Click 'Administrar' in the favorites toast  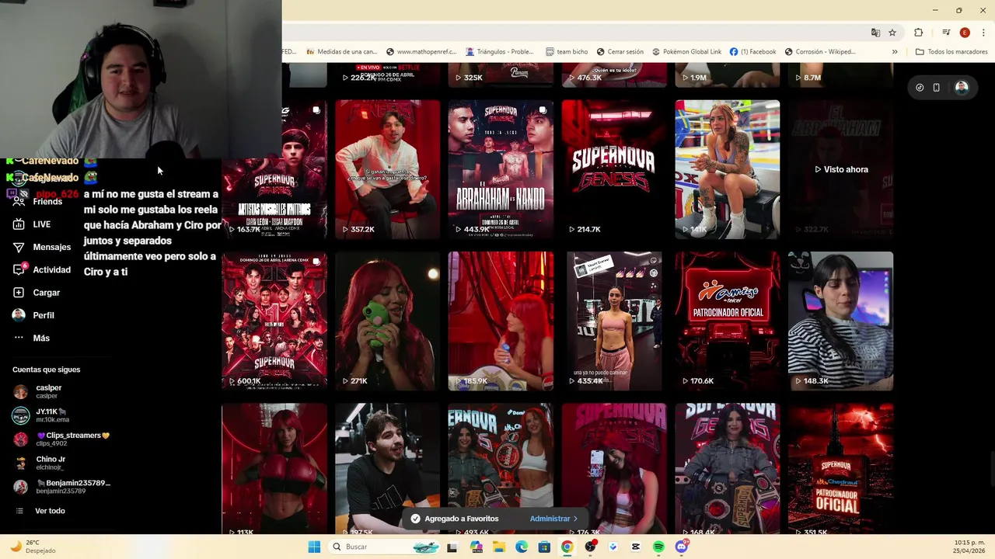click(x=553, y=519)
